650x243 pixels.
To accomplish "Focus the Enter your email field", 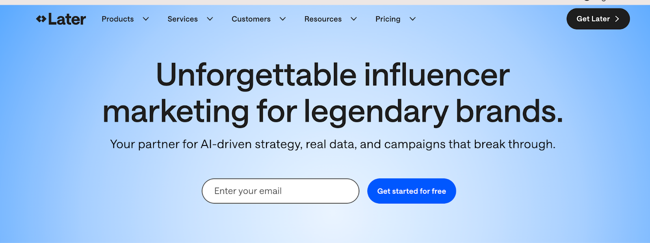I will click(280, 191).
